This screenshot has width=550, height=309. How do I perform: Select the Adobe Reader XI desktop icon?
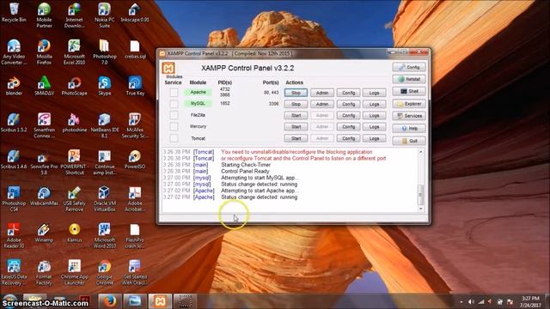(x=14, y=236)
